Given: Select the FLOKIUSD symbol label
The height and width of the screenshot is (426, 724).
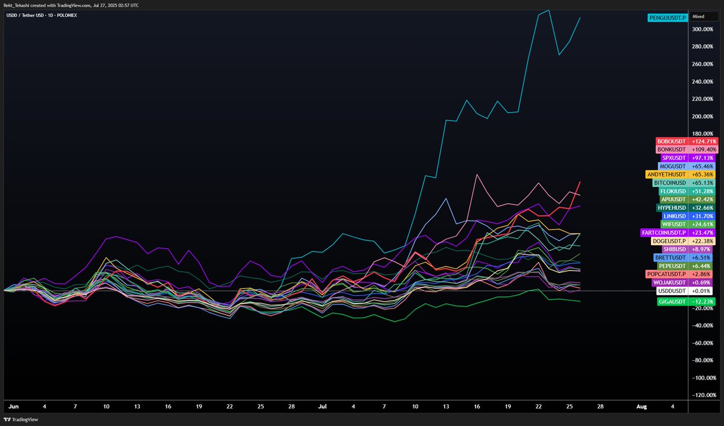Looking at the screenshot, I should point(673,191).
